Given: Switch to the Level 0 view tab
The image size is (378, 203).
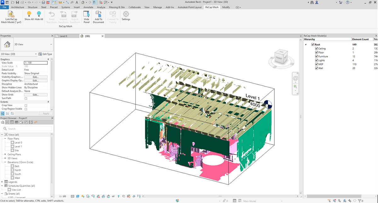Looking at the screenshot, I should pyautogui.click(x=63, y=36).
